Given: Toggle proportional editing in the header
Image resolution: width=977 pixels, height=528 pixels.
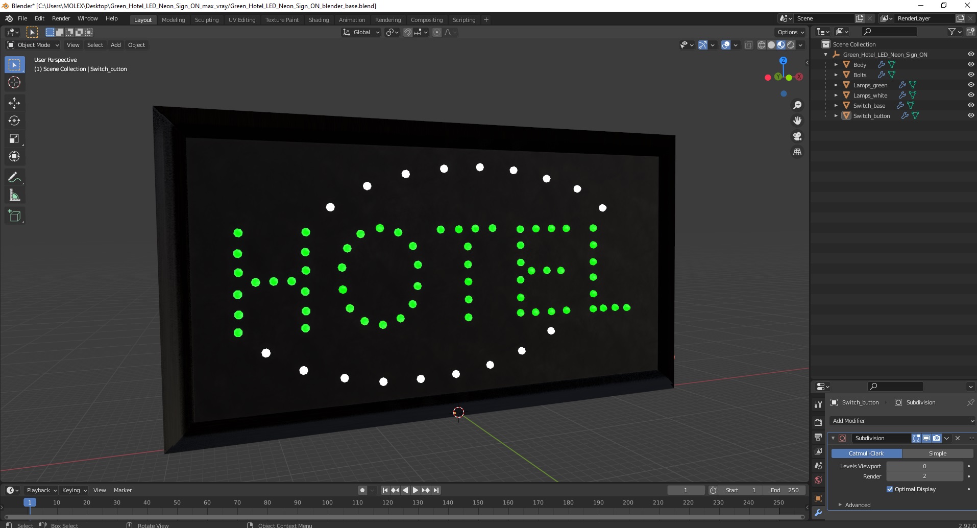Looking at the screenshot, I should [x=437, y=32].
